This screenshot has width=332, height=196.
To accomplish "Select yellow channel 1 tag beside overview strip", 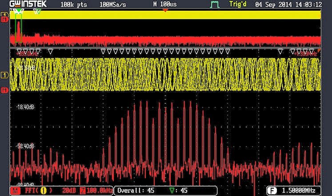I will click(4, 15).
